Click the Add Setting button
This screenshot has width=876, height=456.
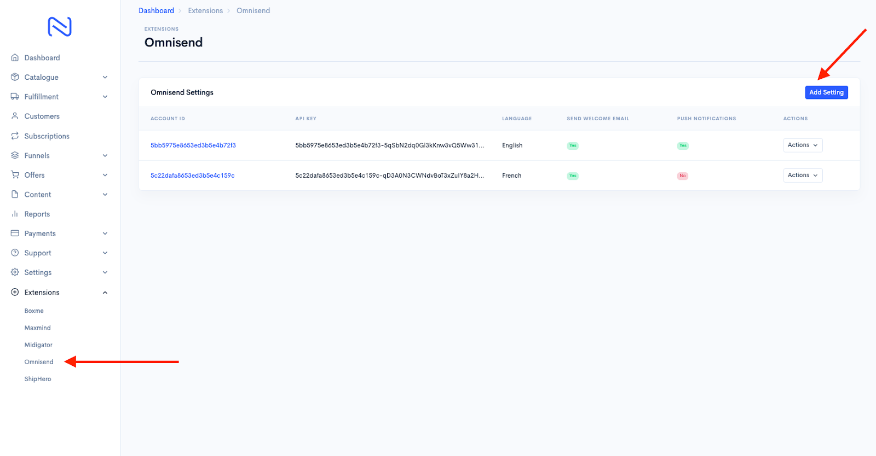(827, 92)
